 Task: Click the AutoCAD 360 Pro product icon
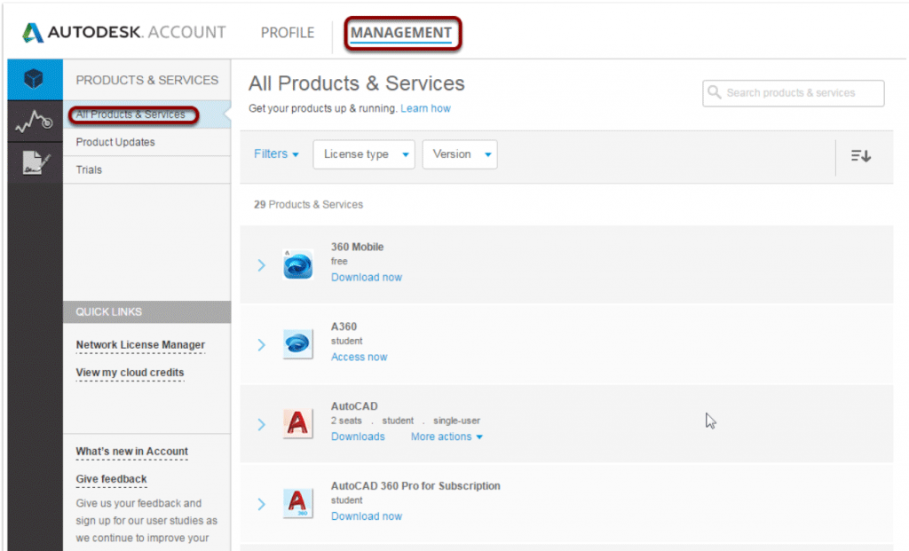pos(297,503)
